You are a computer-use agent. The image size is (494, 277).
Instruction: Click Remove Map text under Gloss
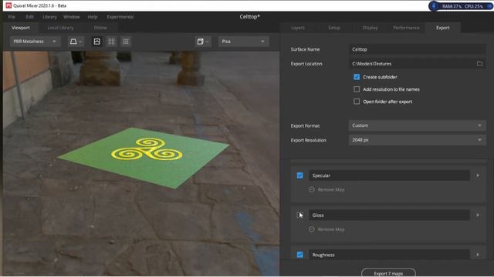point(331,229)
